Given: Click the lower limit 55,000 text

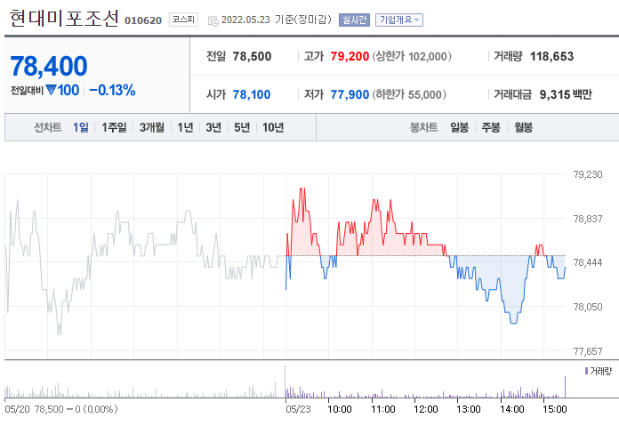Looking at the screenshot, I should tap(409, 95).
